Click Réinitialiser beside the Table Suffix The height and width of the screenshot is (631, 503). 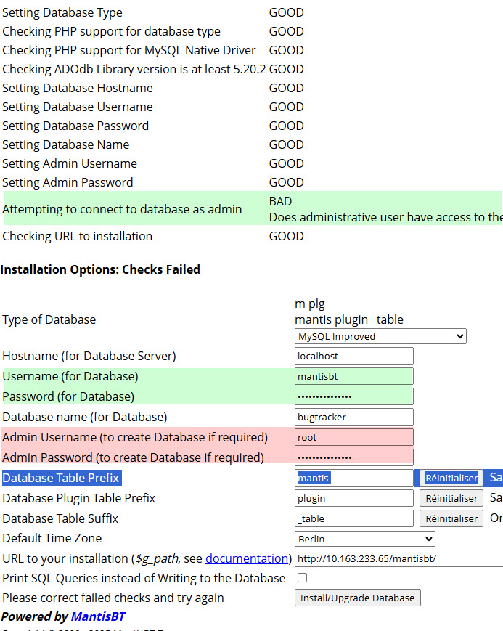451,518
